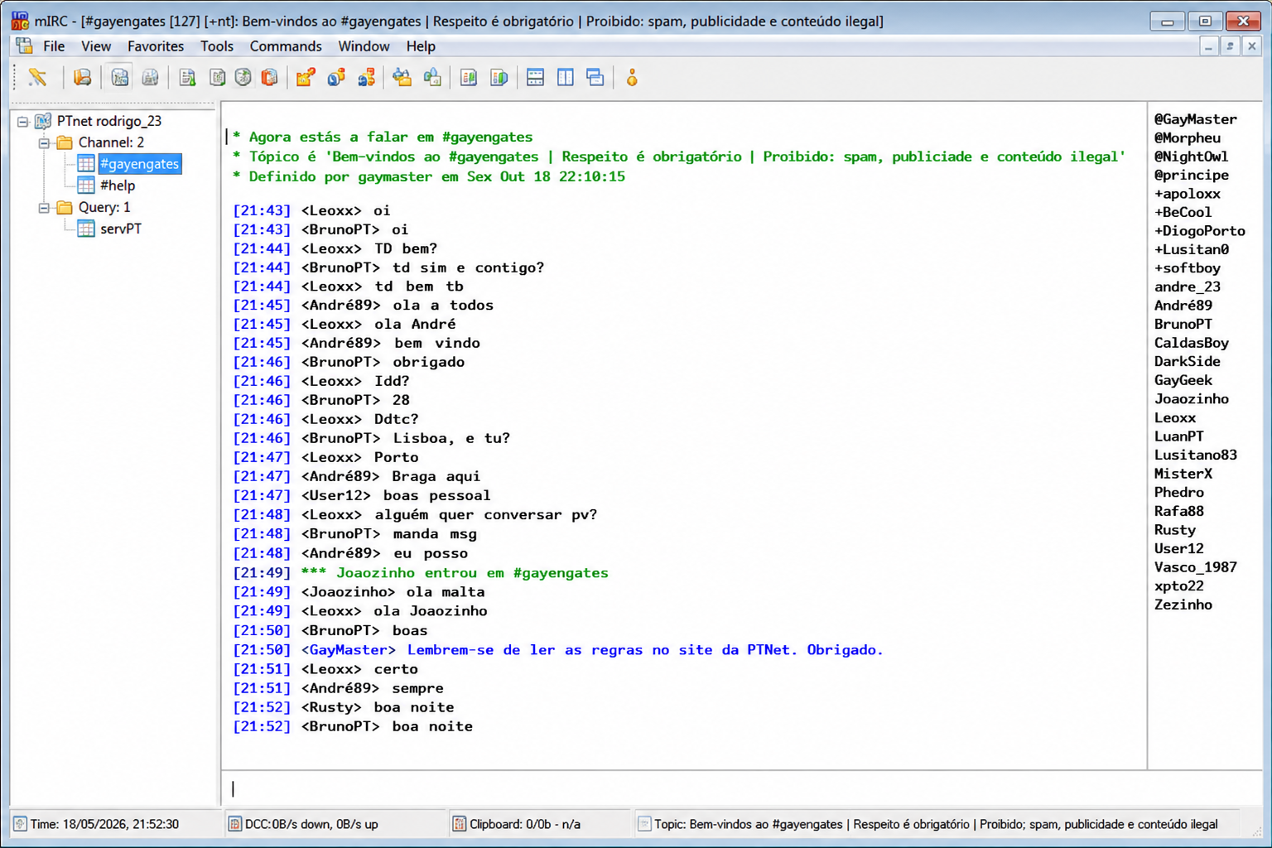Open mIRC Options from the toolbar
This screenshot has width=1272, height=848.
(x=82, y=78)
